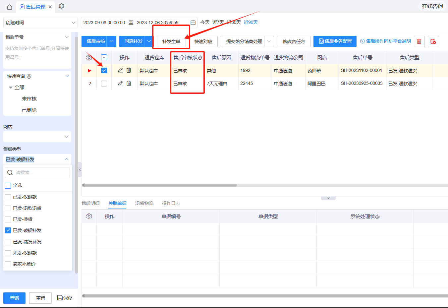Click the lower table horizontal scrollbar

[x=265, y=296]
